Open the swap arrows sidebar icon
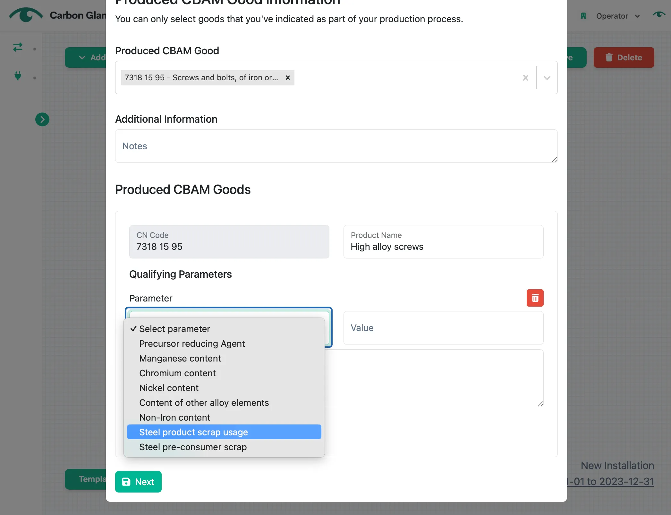This screenshot has height=515, width=671. tap(18, 48)
